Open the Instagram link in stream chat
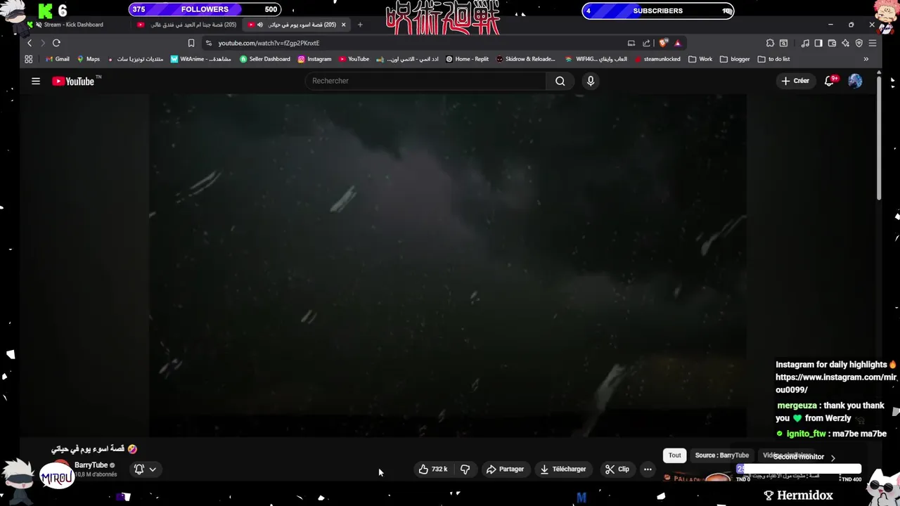The height and width of the screenshot is (506, 900). 836,383
